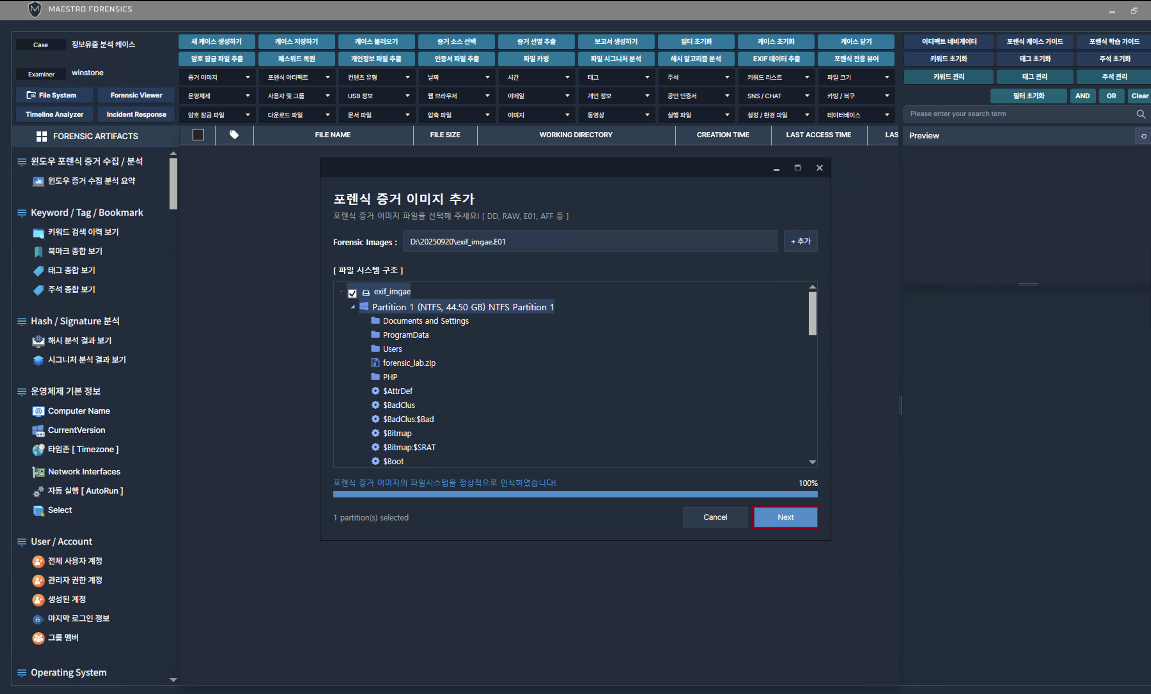Click the search magnifier icon

coord(1140,114)
